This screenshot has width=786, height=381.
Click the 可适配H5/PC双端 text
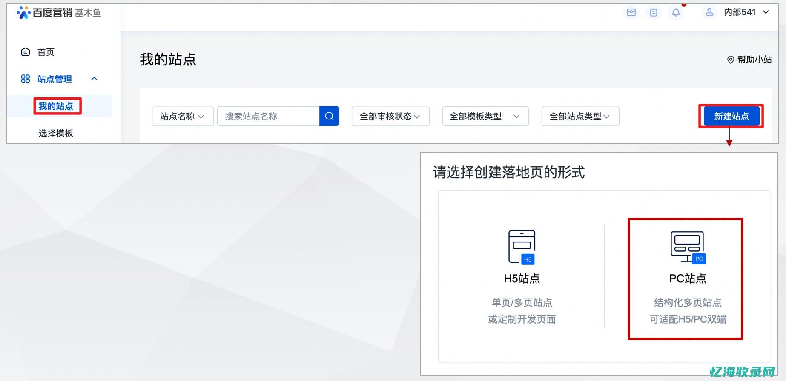tap(688, 319)
